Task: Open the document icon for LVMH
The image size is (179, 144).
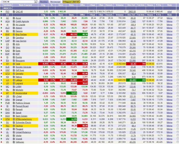Action: pyautogui.click(x=14, y=86)
